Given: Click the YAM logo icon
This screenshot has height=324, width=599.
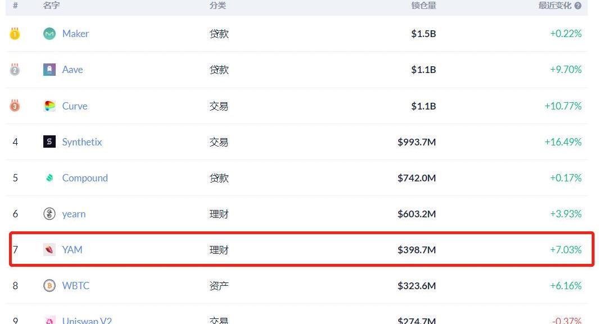Looking at the screenshot, I should [49, 250].
